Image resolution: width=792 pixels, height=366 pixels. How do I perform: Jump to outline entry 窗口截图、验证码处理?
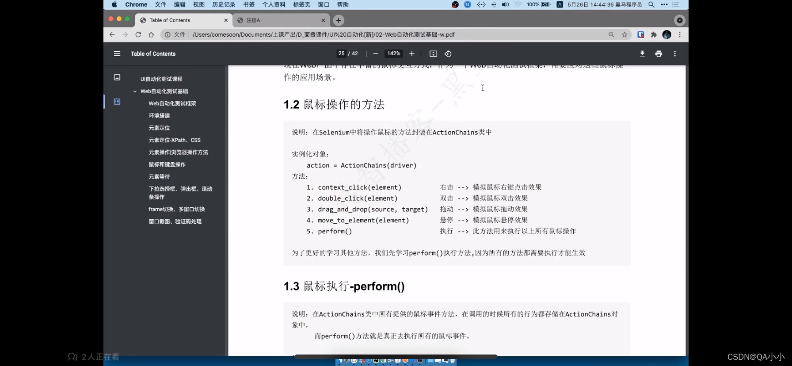point(175,221)
